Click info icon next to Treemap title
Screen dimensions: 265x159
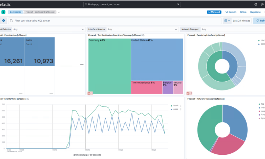143,35
